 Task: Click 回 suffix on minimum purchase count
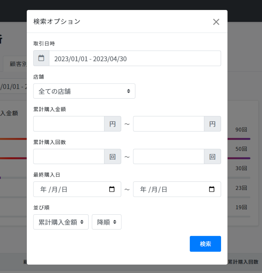point(113,157)
